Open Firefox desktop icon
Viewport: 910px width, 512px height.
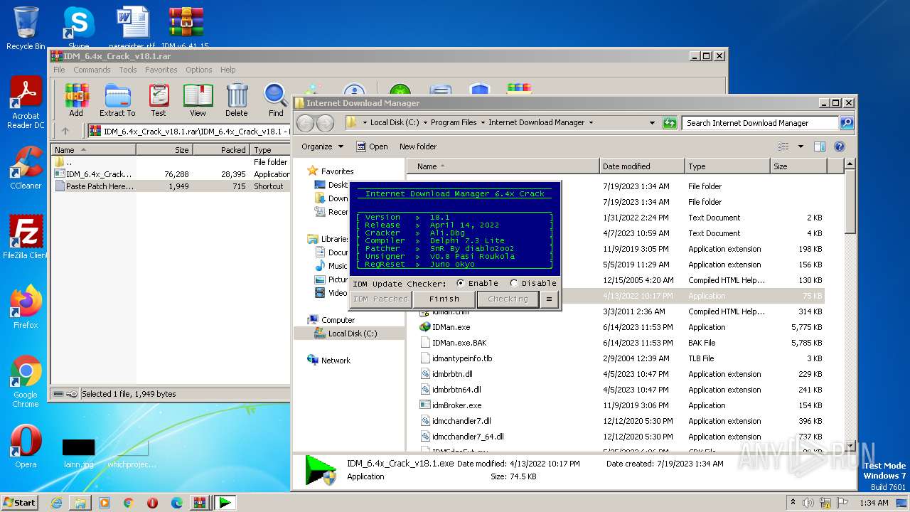click(x=26, y=307)
